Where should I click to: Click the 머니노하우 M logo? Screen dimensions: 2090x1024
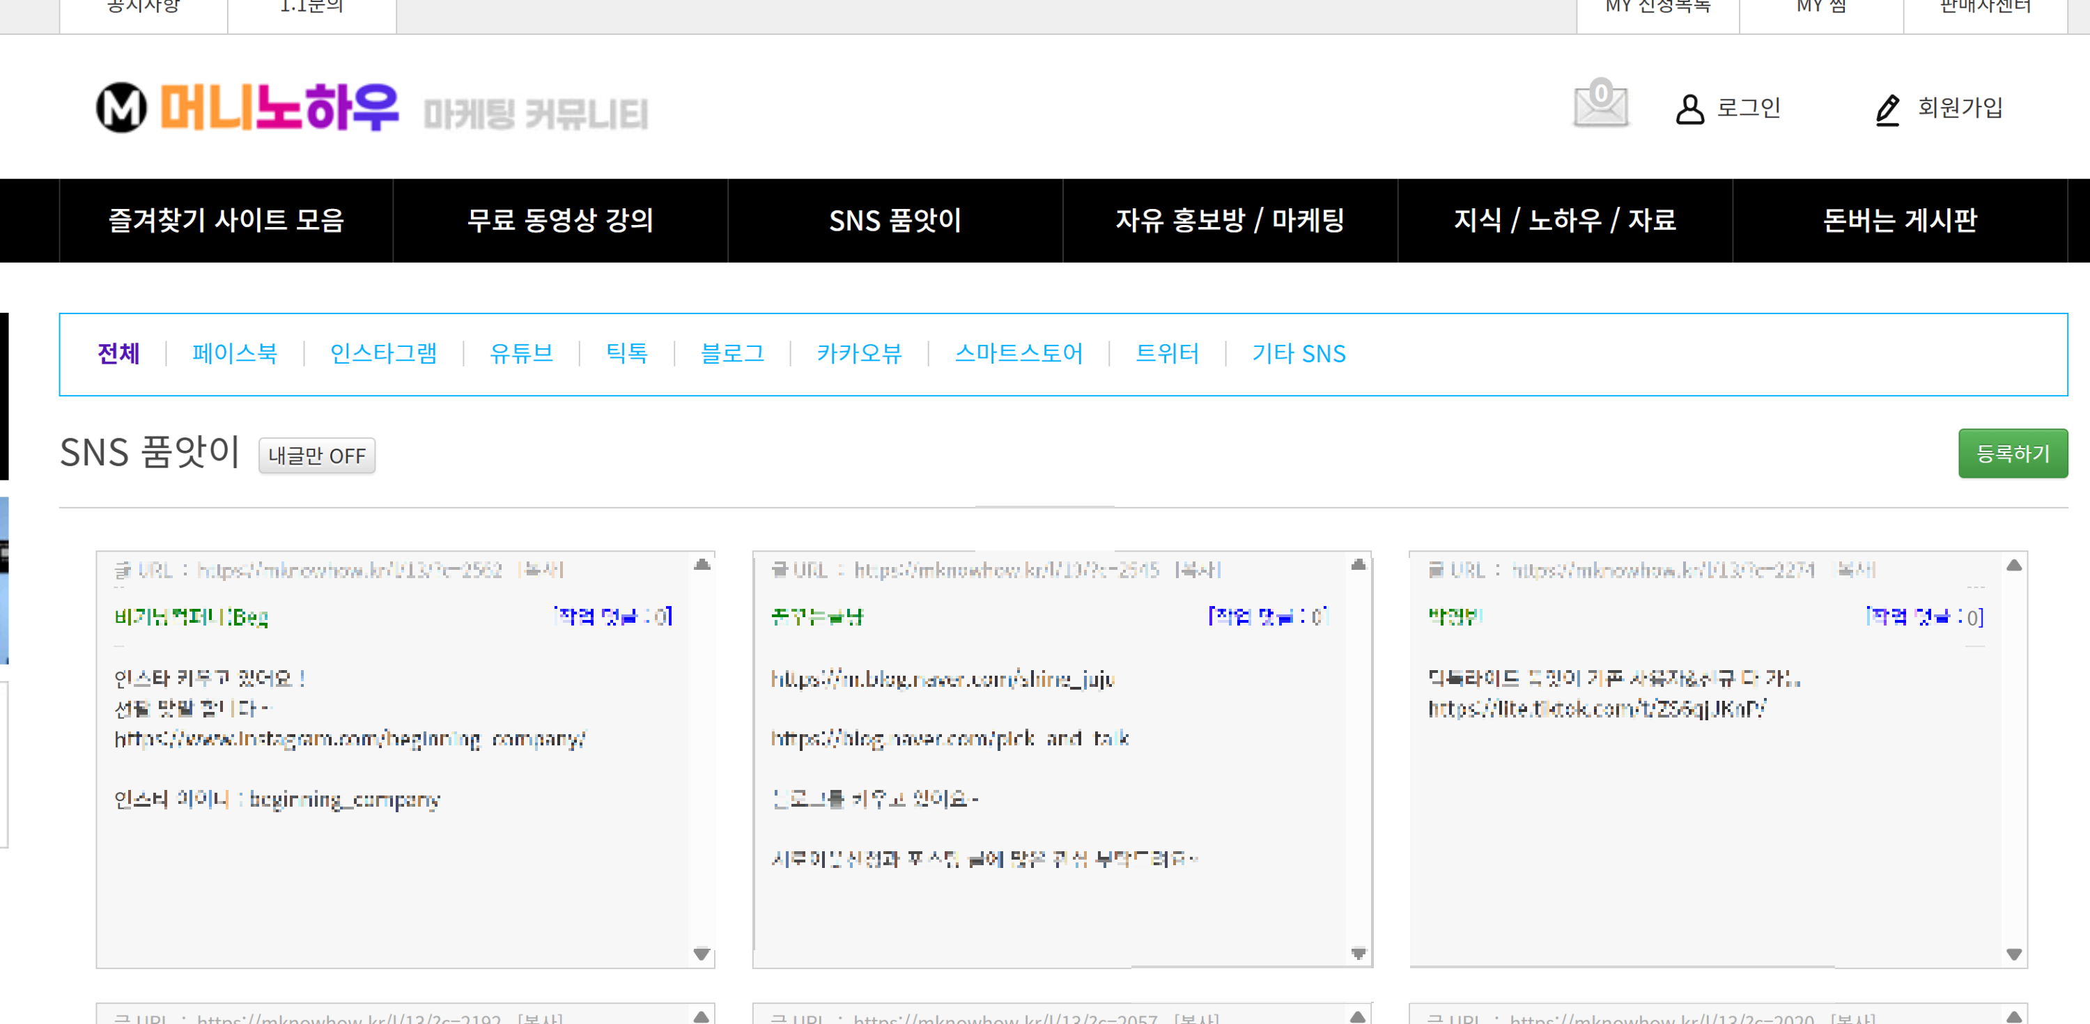pyautogui.click(x=122, y=107)
